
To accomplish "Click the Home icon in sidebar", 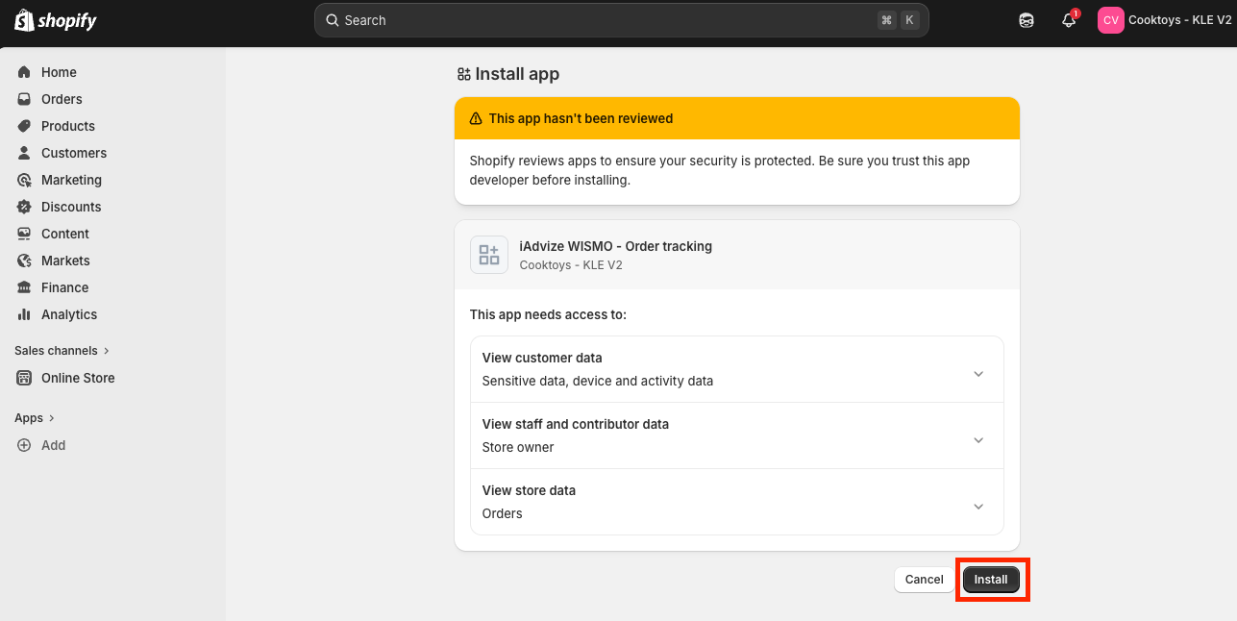I will pos(24,72).
